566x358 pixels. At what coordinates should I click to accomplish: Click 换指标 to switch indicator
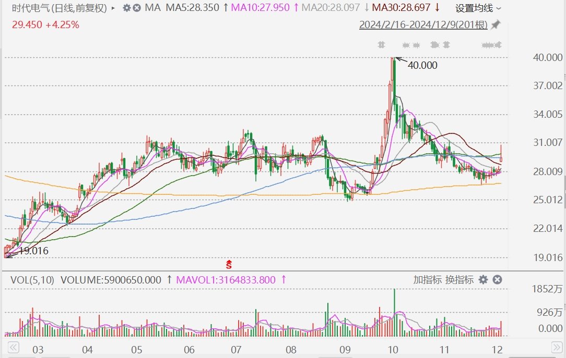[459, 280]
